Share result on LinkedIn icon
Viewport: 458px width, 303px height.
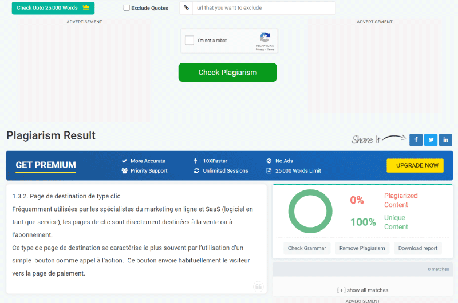445,140
